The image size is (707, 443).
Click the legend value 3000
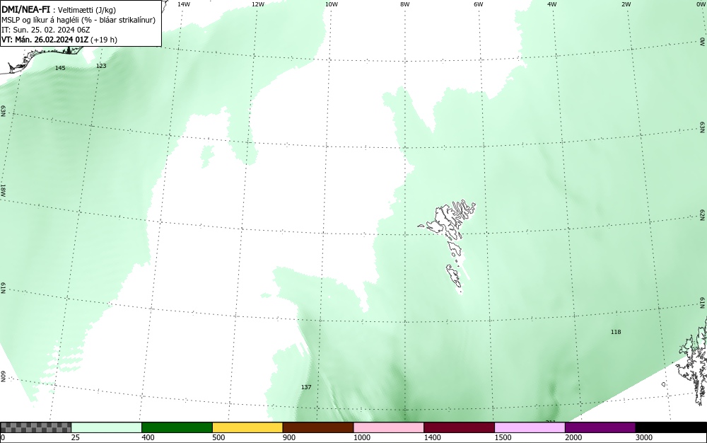pyautogui.click(x=644, y=437)
